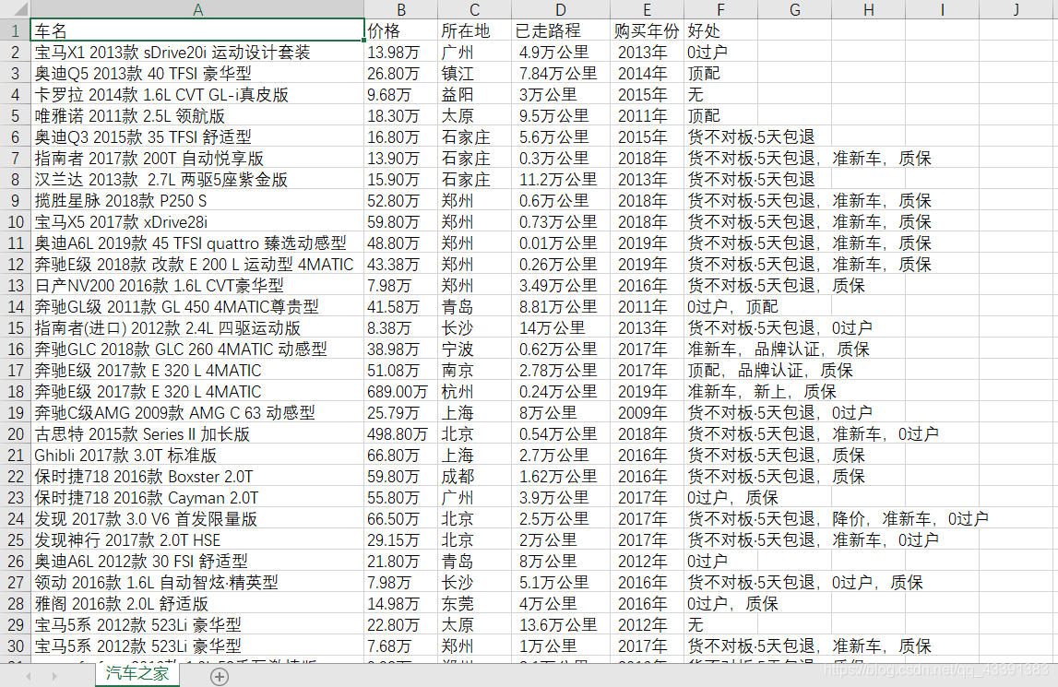
Task: Select cell 唯雅诺 2011款 2.5L 领航版
Action: click(x=197, y=115)
